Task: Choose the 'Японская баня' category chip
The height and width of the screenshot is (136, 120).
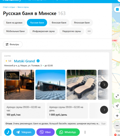Action: tap(82, 23)
